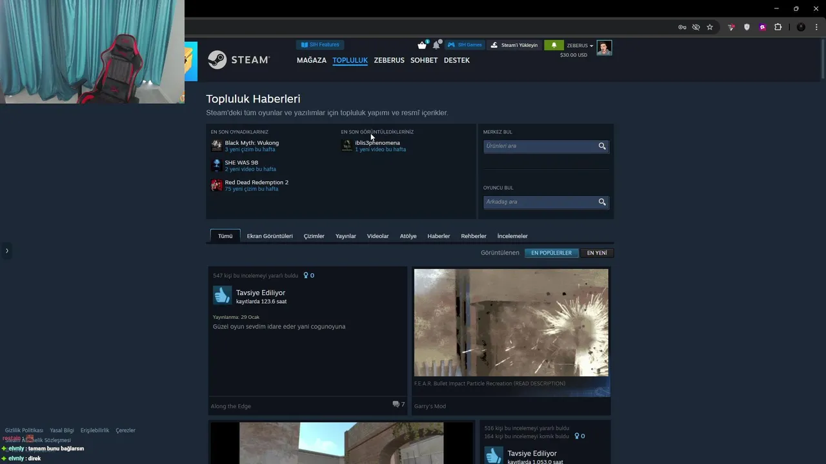Open the TOPLULUK menu
This screenshot has width=826, height=464.
(x=350, y=61)
